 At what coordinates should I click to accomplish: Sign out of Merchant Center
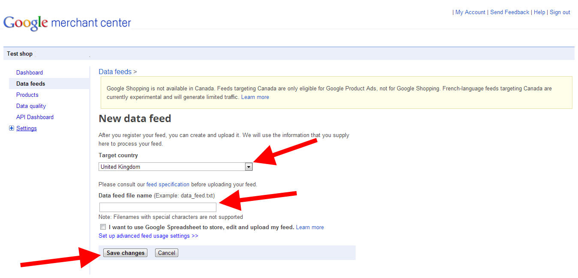tap(560, 12)
